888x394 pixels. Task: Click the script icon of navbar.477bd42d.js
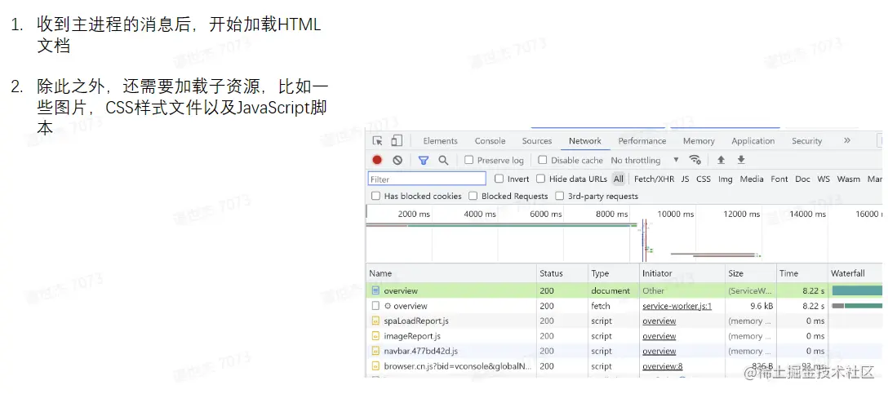tap(375, 351)
